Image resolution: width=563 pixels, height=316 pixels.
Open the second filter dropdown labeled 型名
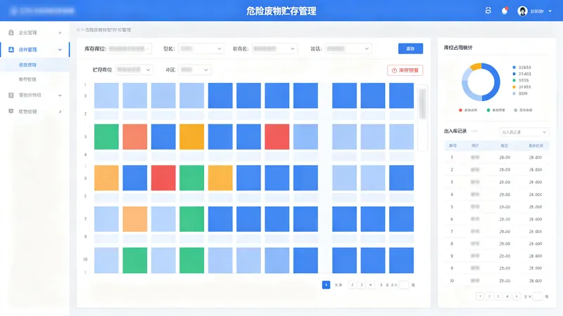click(201, 48)
